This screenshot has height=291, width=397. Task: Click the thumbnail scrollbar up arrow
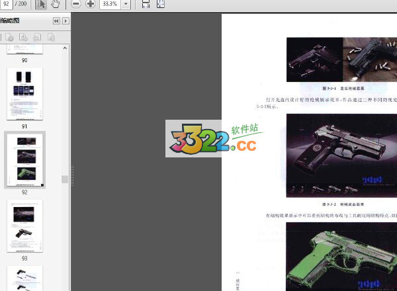(x=65, y=48)
